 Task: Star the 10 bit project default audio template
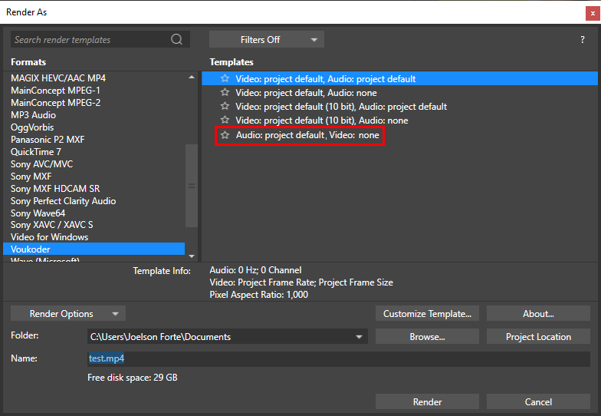225,107
